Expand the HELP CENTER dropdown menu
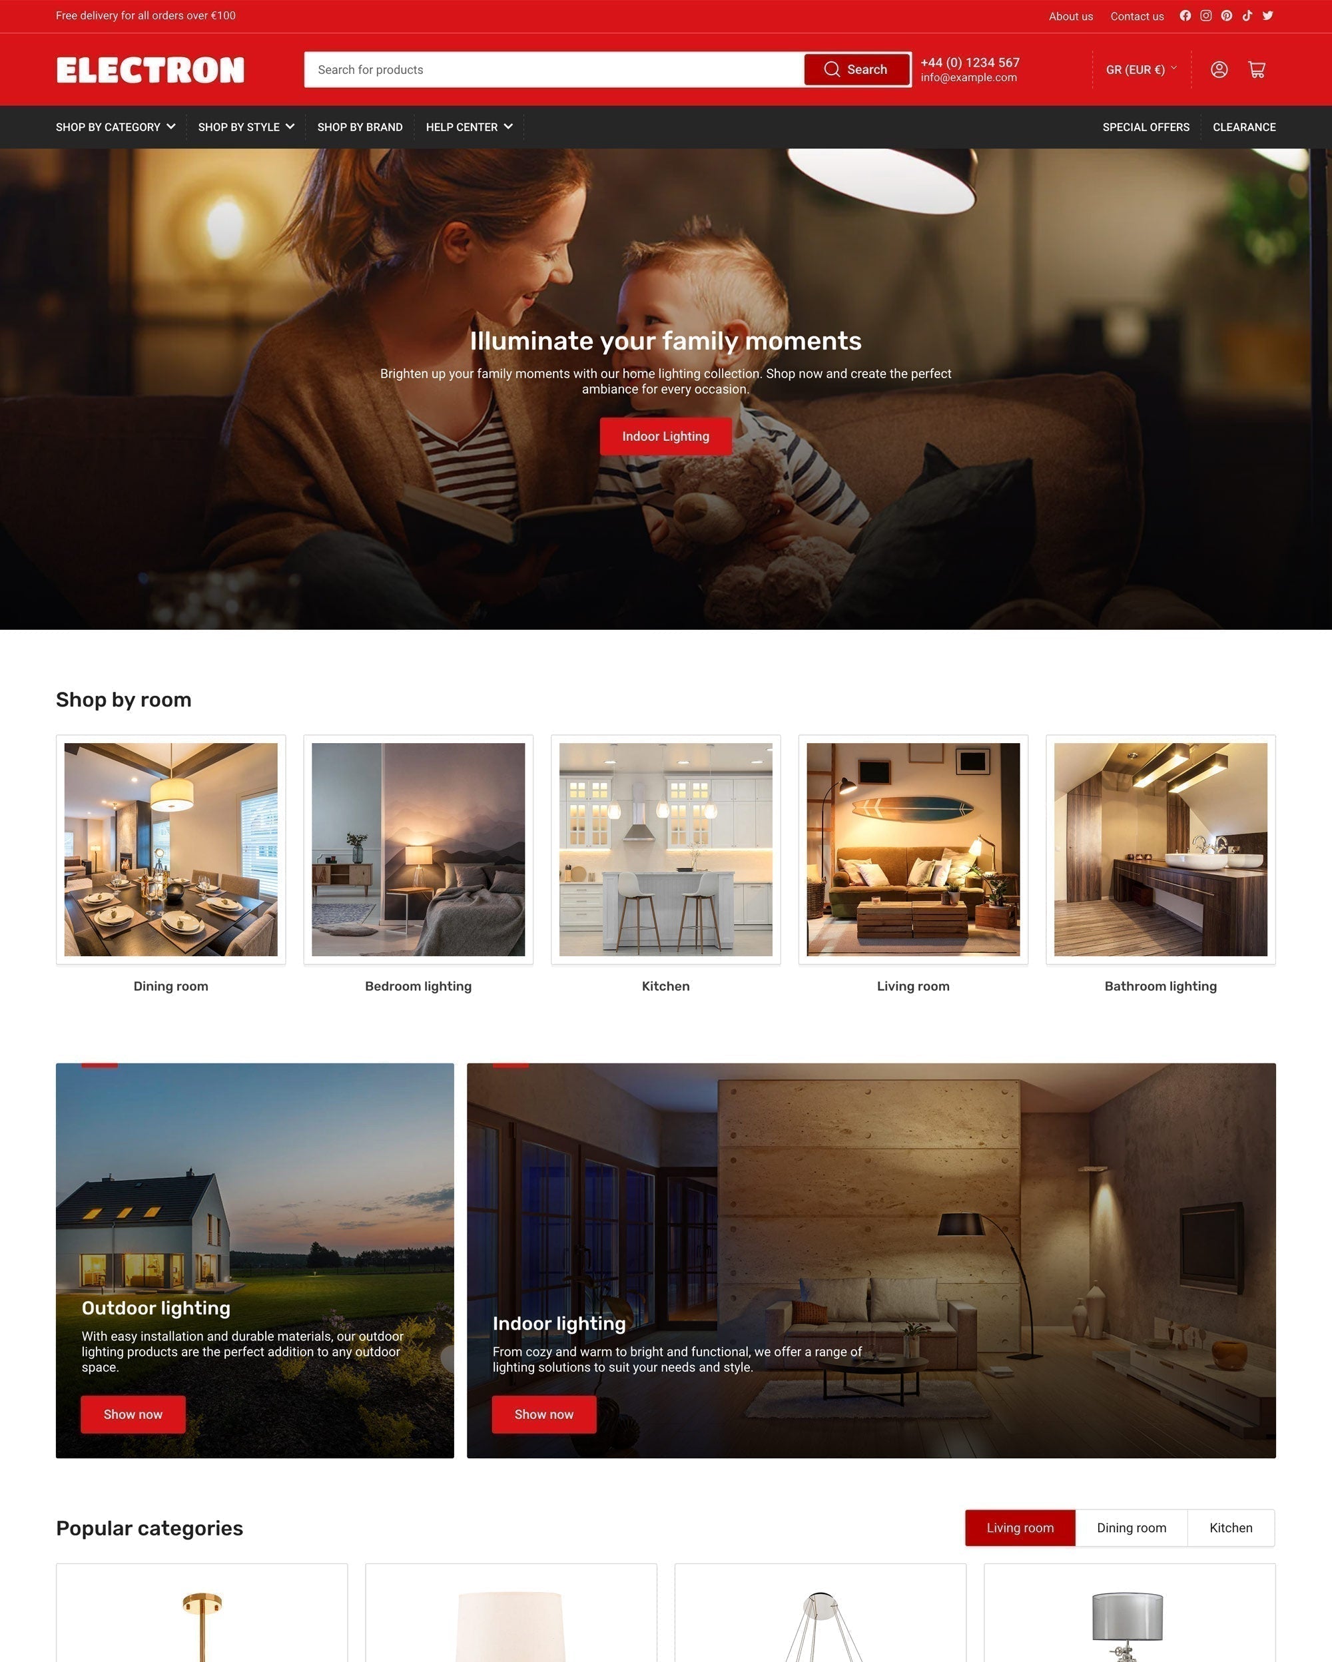The image size is (1332, 1662). 468,127
